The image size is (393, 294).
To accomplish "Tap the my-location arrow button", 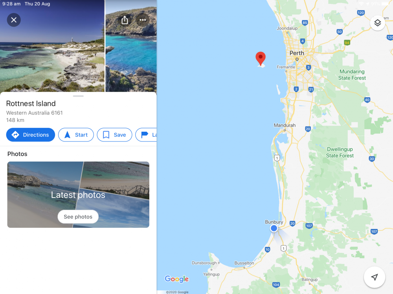I will (x=375, y=277).
